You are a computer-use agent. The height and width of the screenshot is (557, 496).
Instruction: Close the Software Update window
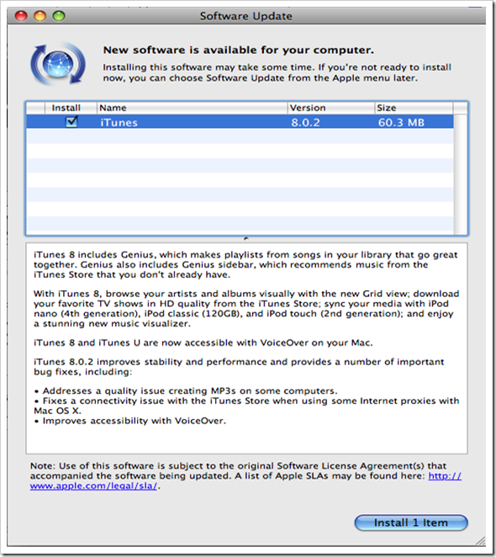(x=21, y=16)
